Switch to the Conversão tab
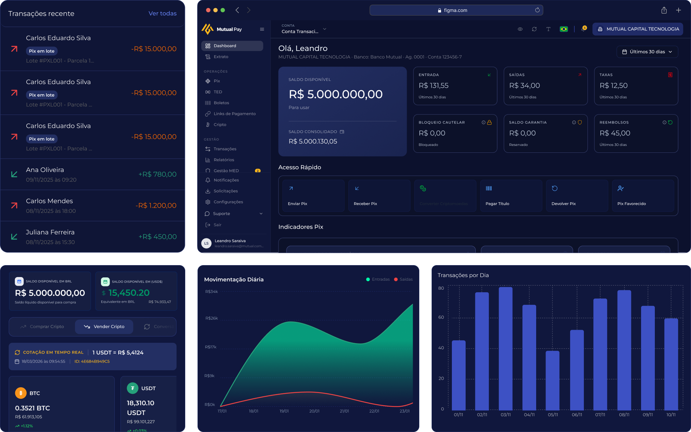 pos(158,327)
